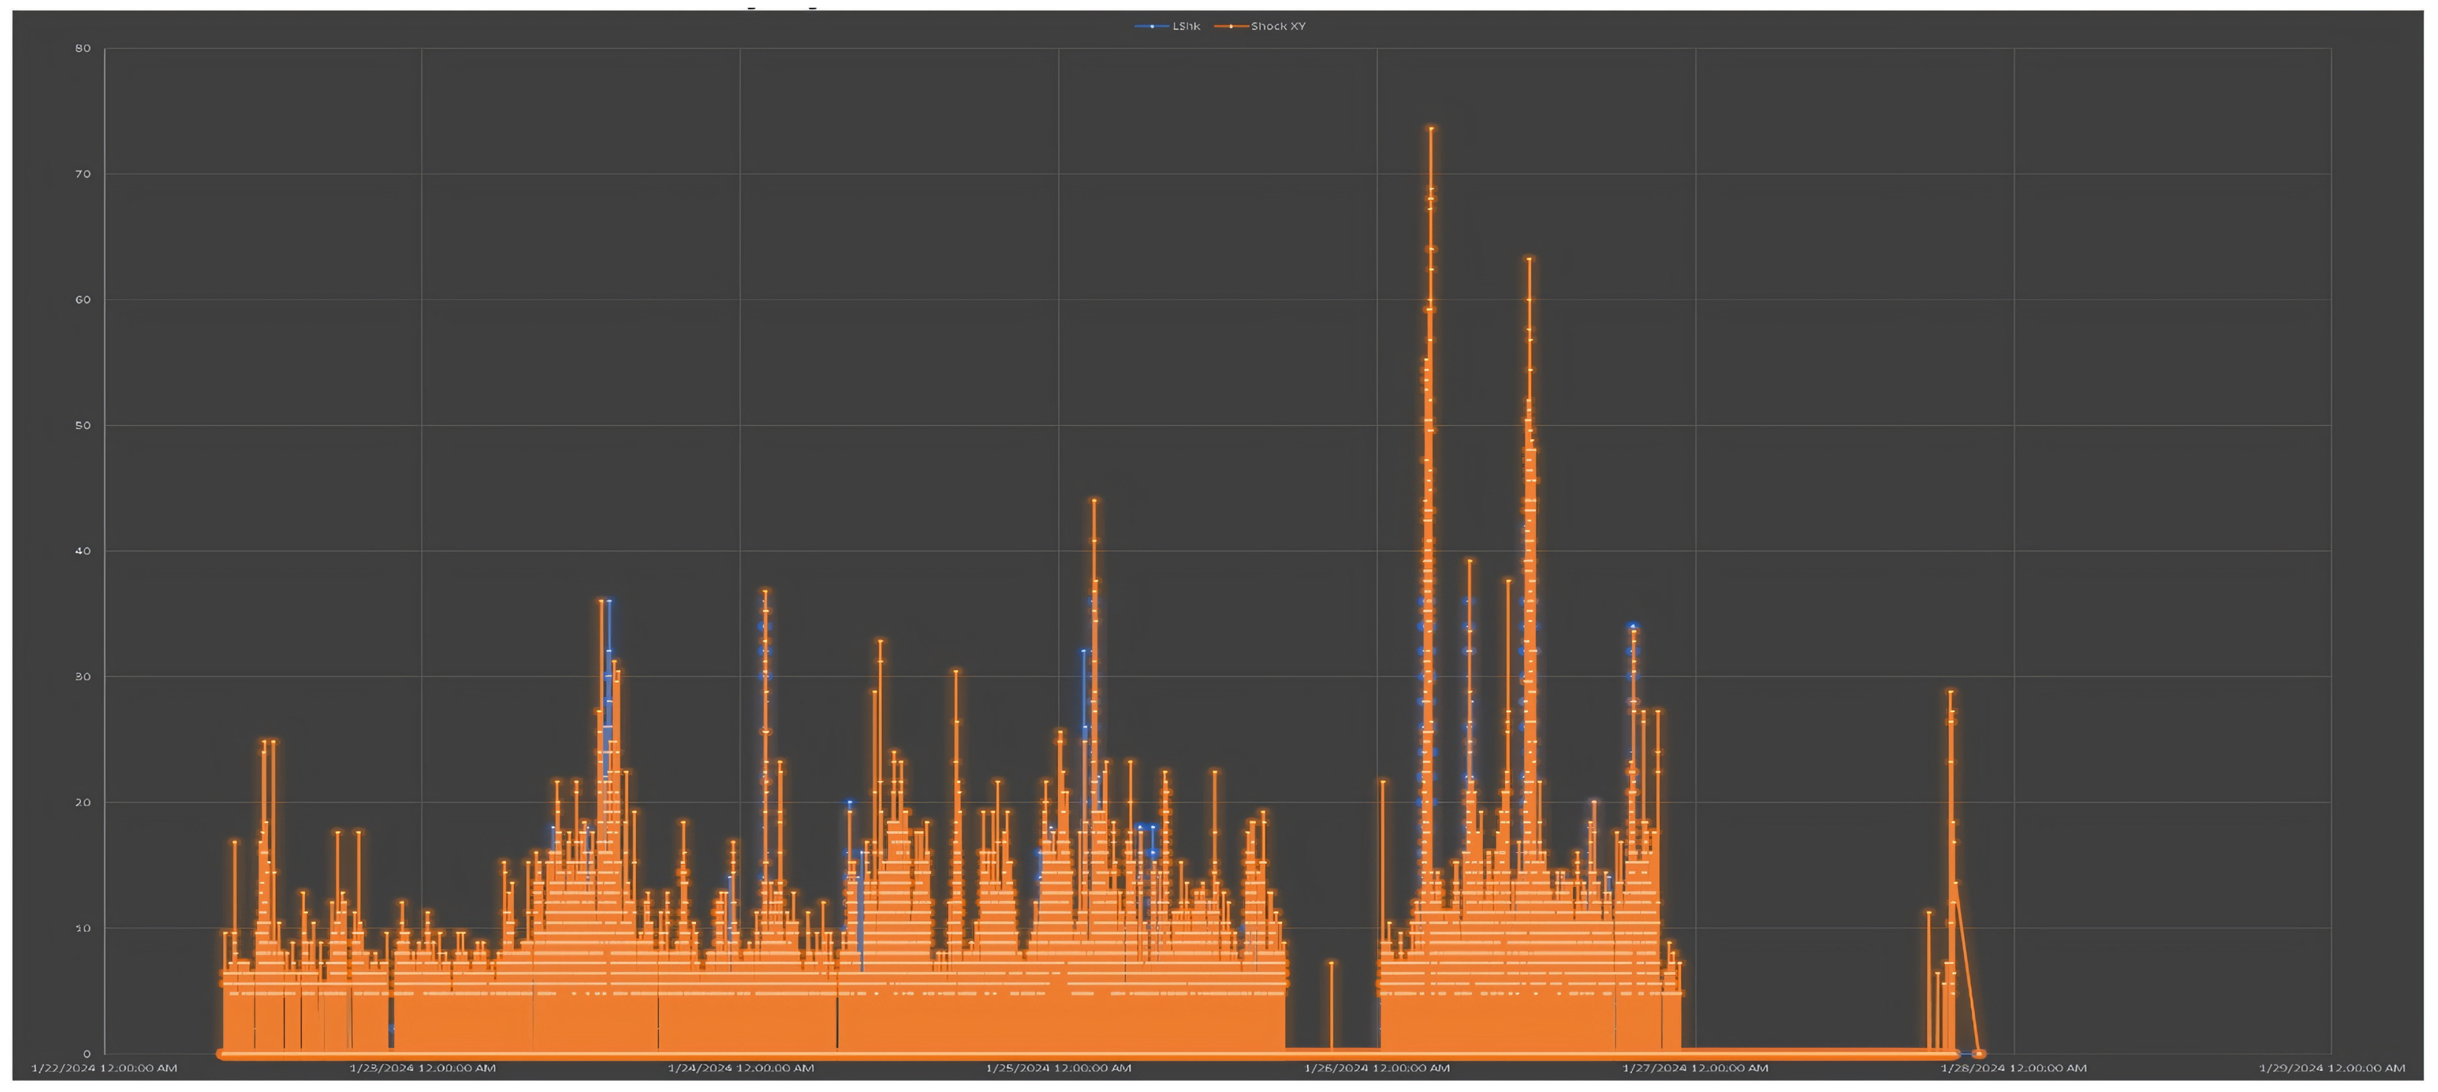Click the final data point after 1/28/2024

(x=1979, y=1054)
